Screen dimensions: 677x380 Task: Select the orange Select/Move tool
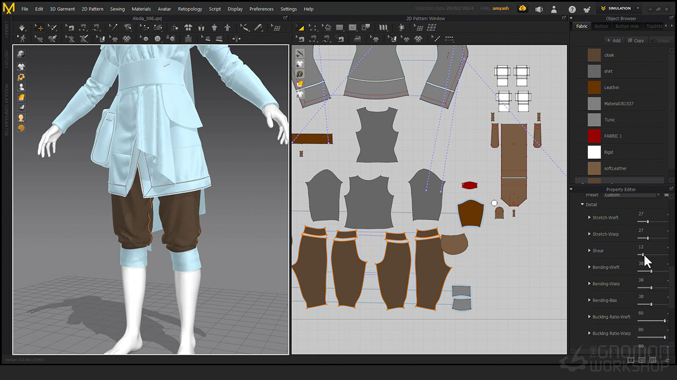tap(40, 27)
